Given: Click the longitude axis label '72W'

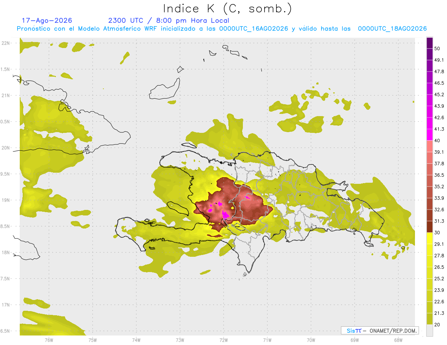Looking at the screenshot, I should (223, 339).
